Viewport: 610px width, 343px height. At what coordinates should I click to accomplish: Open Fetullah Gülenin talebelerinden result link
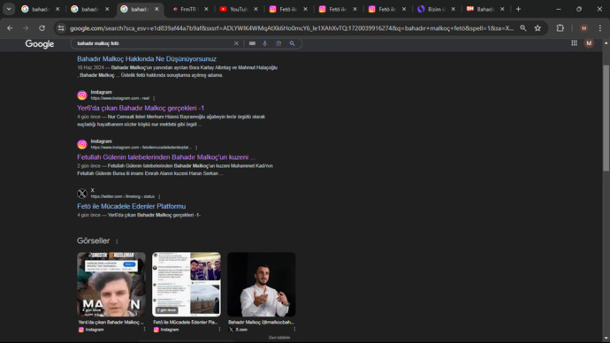pos(166,157)
